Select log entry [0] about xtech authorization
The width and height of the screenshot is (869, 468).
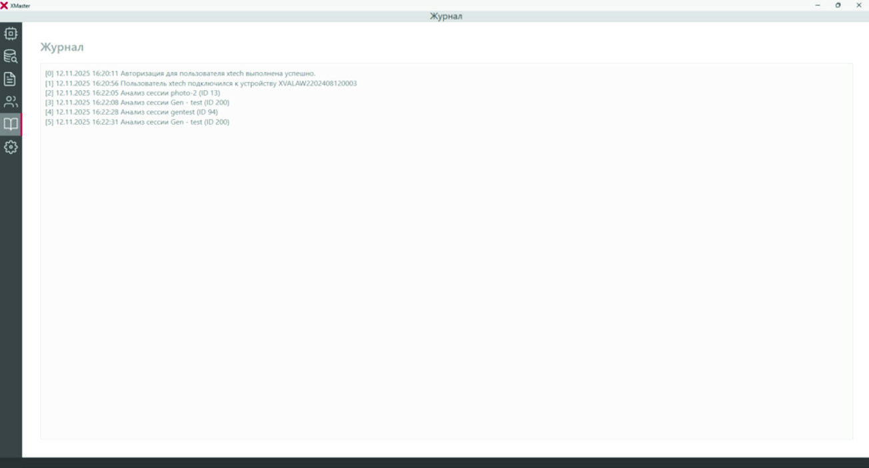tap(180, 73)
